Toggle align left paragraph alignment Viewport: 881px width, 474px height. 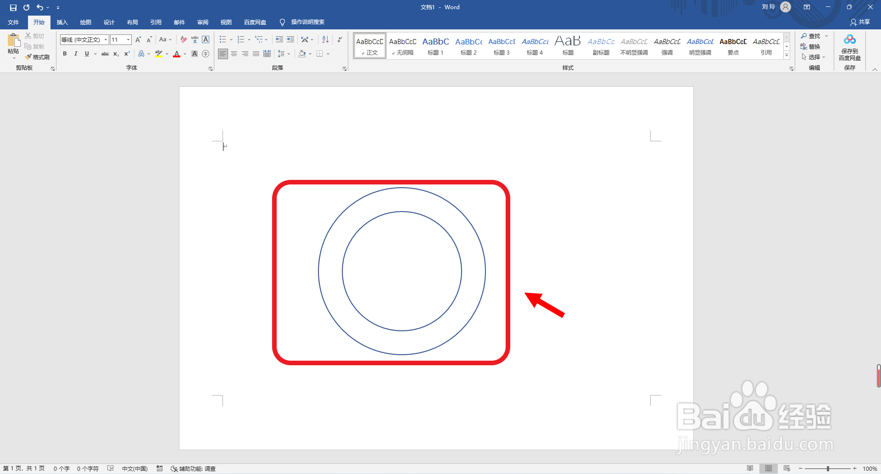coord(223,54)
